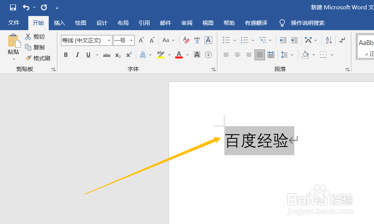The width and height of the screenshot is (374, 224).
Task: Toggle underline formatting
Action: click(x=88, y=55)
